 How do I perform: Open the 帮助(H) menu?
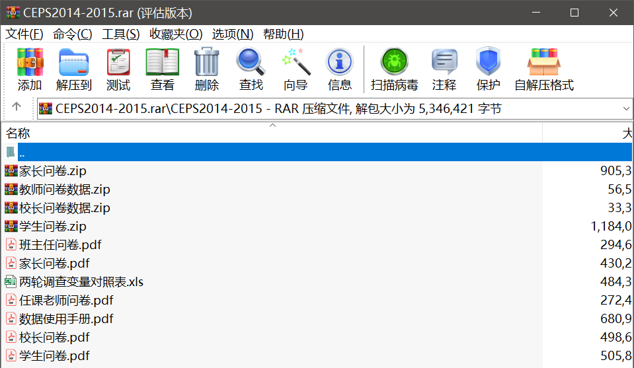coord(283,34)
